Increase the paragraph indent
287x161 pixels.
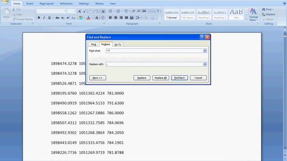click(139, 11)
